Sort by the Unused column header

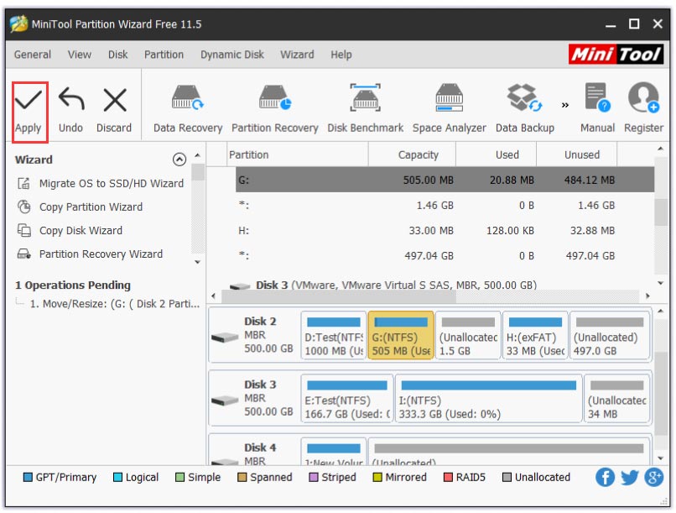coord(577,154)
